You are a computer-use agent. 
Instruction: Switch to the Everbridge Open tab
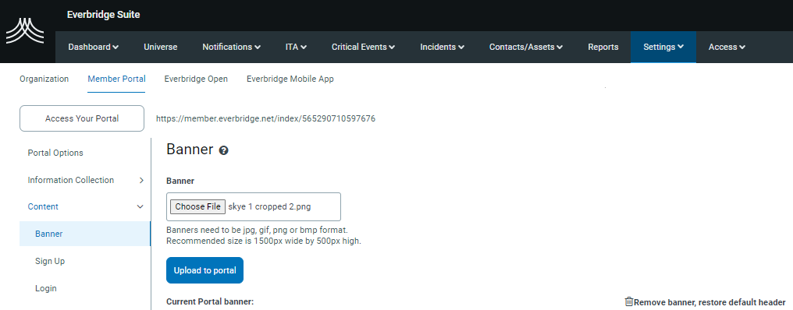pyautogui.click(x=196, y=79)
